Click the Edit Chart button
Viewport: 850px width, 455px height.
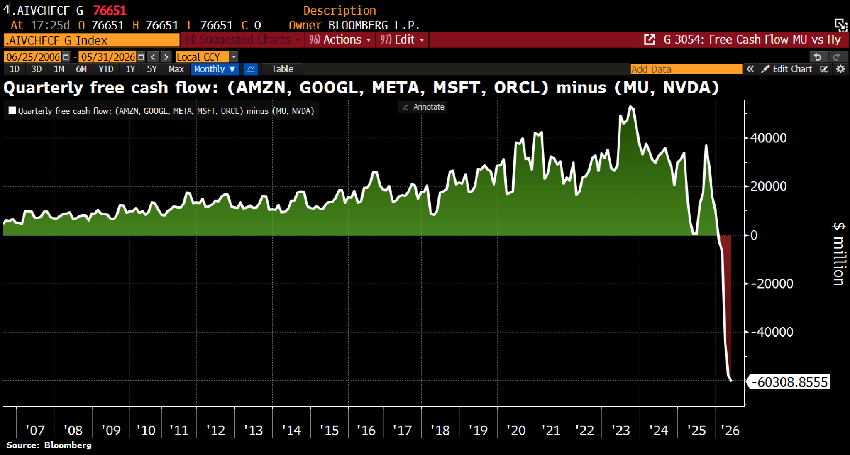pos(787,69)
